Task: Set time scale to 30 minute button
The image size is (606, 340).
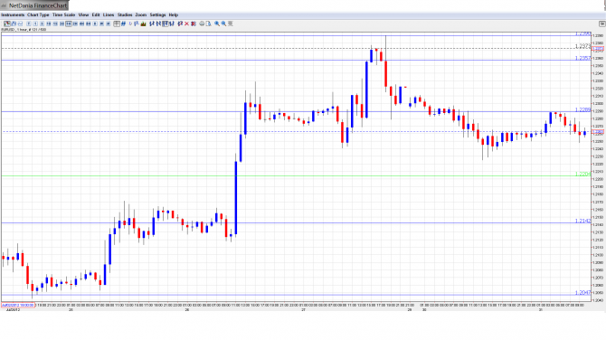Action: pyautogui.click(x=62, y=24)
